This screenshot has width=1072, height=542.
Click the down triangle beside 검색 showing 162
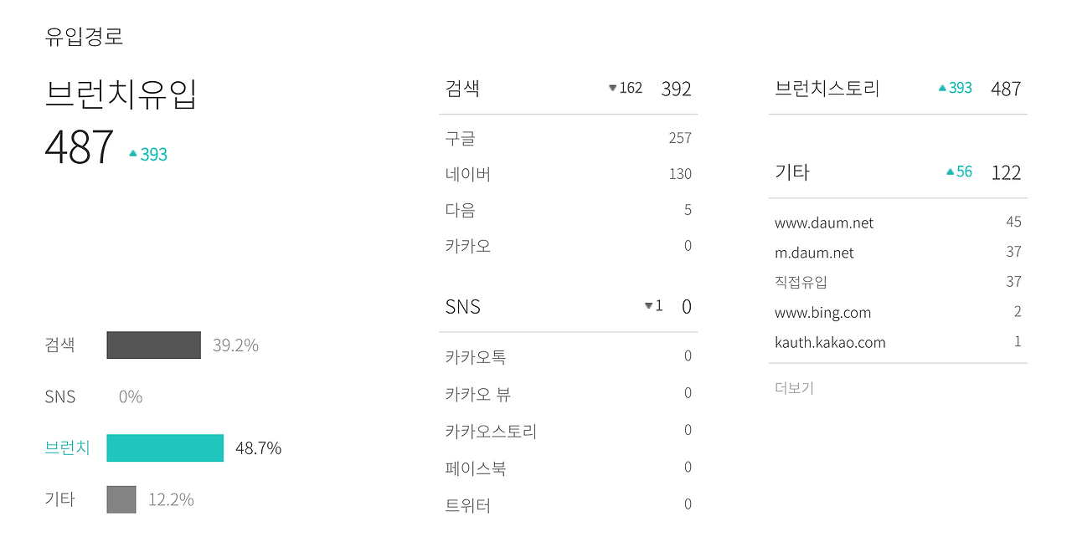pyautogui.click(x=614, y=88)
